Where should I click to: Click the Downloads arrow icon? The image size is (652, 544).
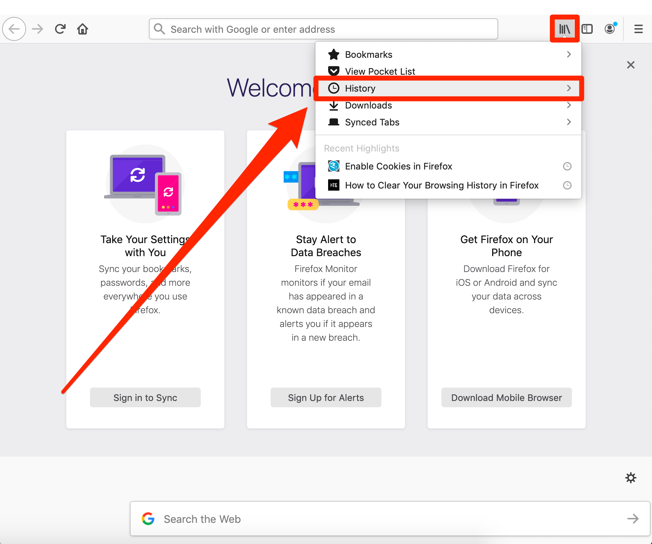pyautogui.click(x=334, y=105)
